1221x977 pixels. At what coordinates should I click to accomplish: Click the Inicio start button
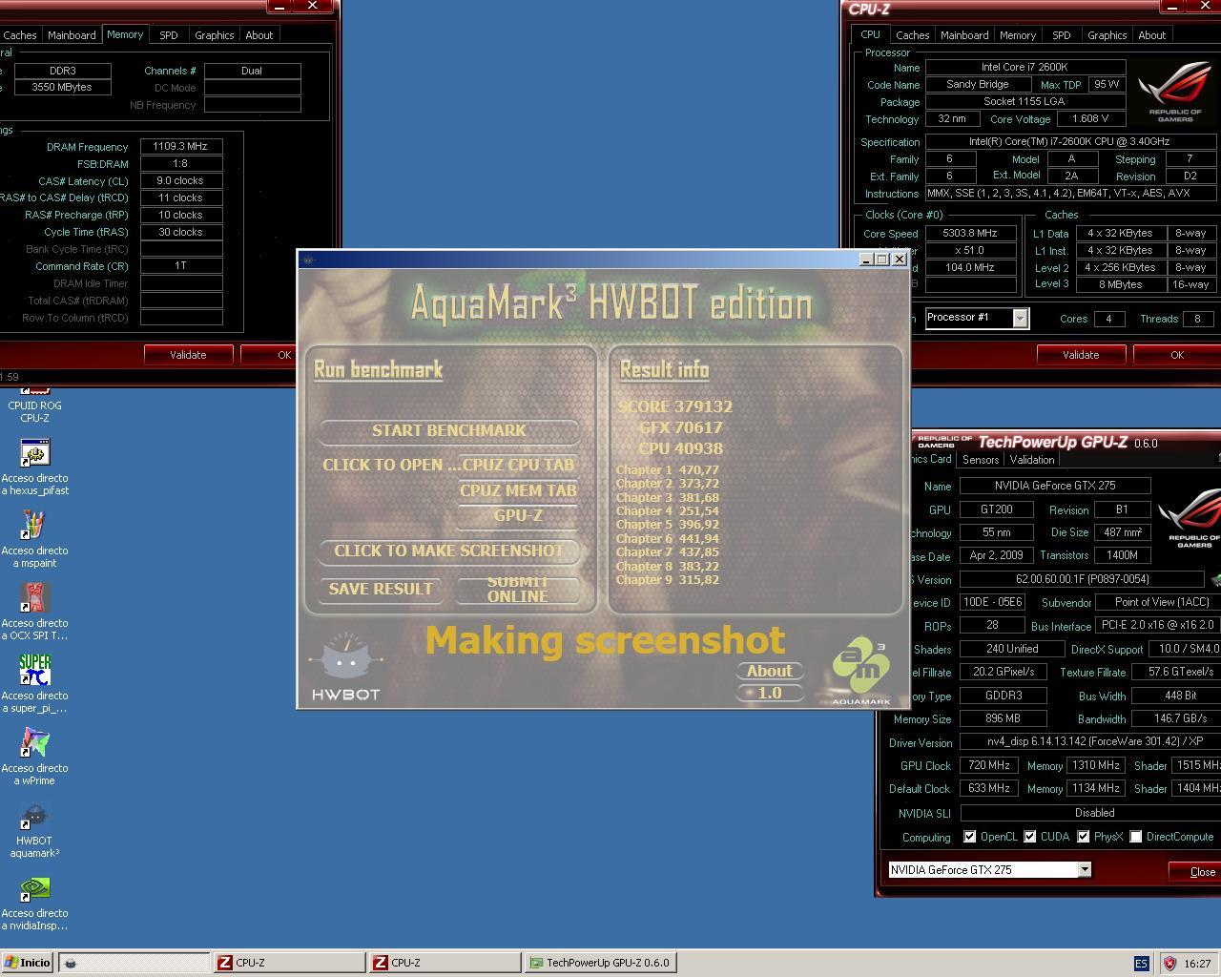(x=27, y=963)
